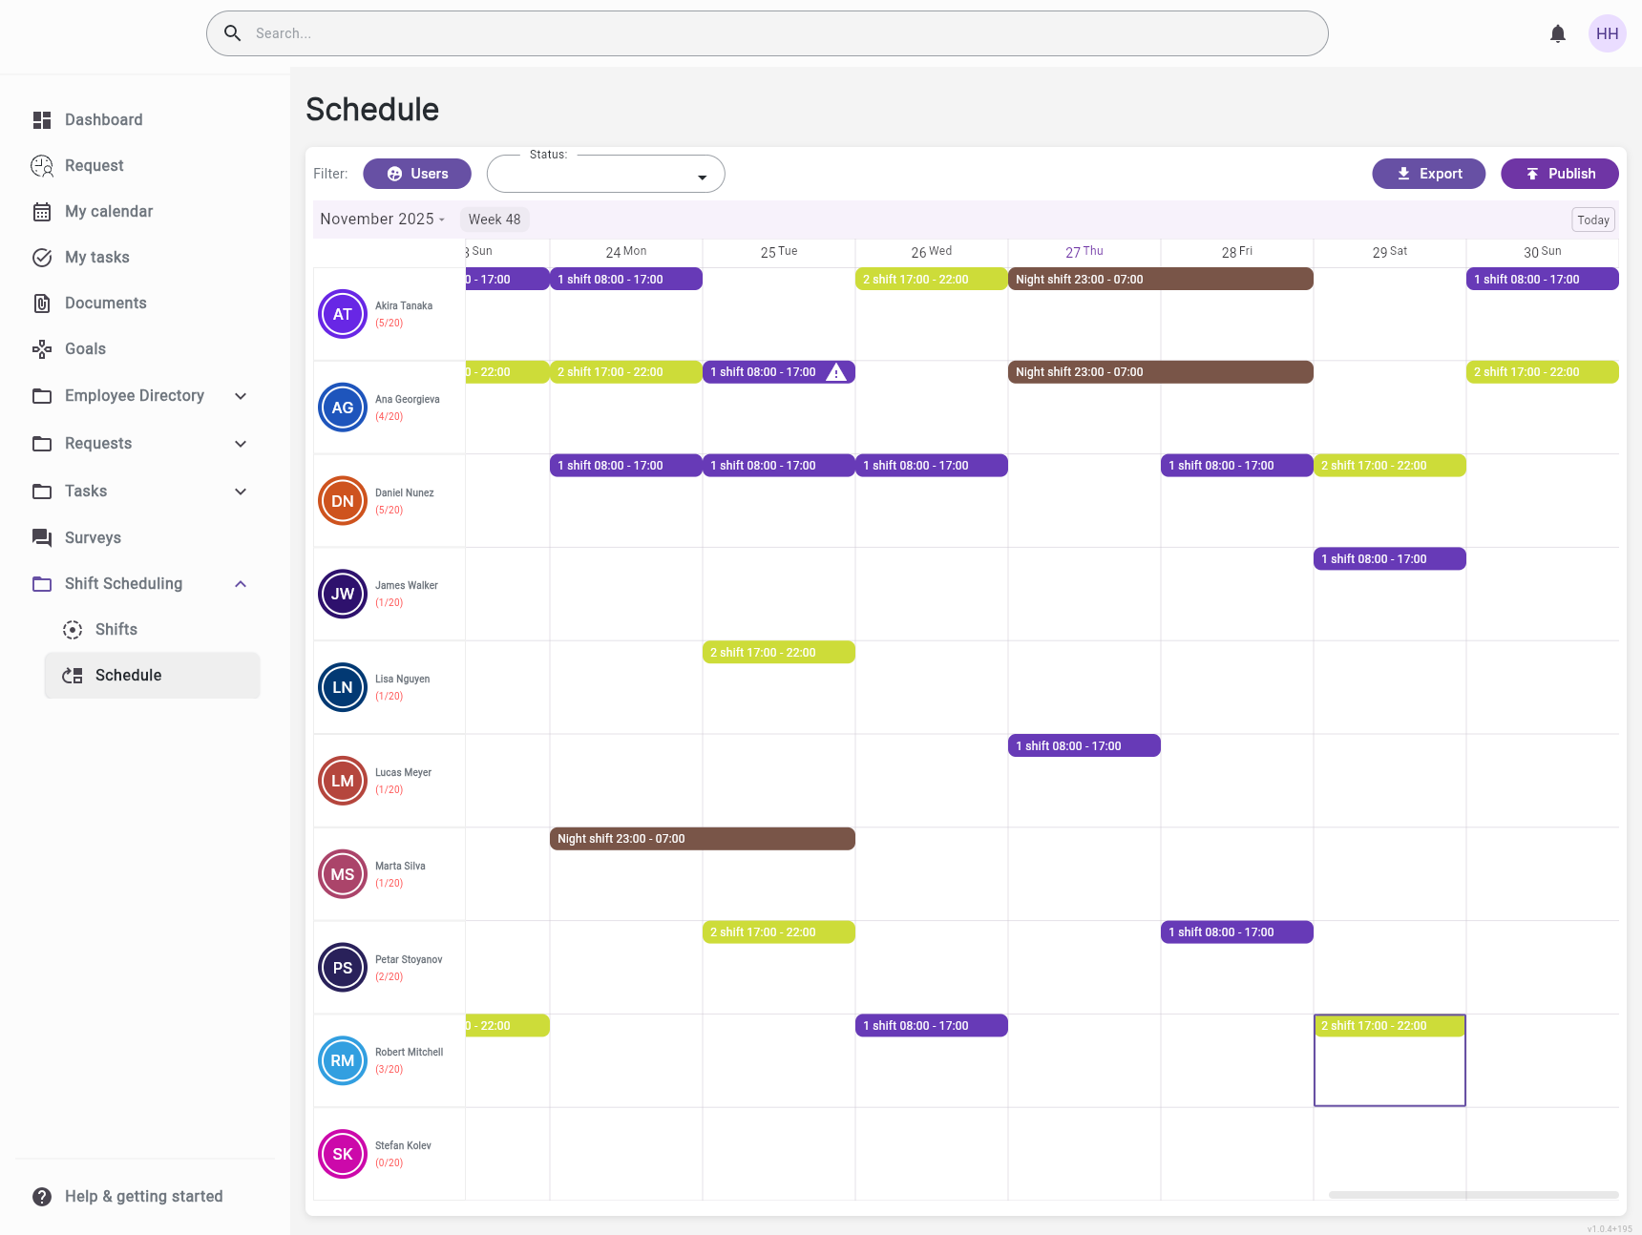The height and width of the screenshot is (1235, 1642).
Task: Click the Goals icon in sidebar
Action: pyautogui.click(x=42, y=349)
